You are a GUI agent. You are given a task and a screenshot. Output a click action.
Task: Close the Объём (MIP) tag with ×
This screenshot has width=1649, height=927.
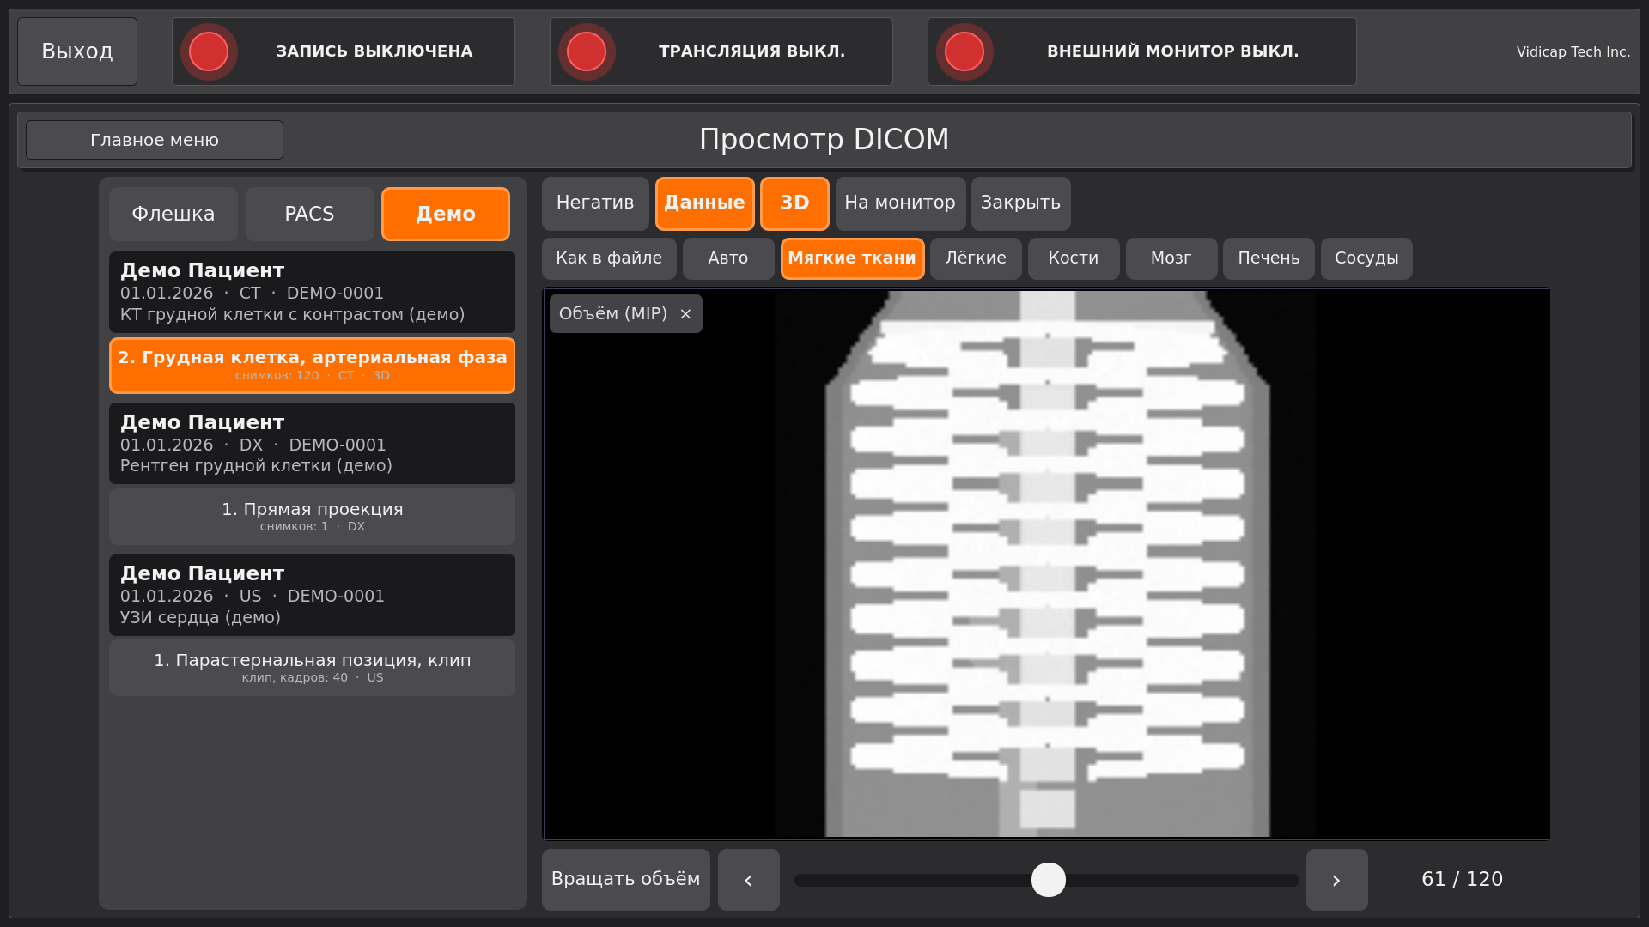click(x=685, y=314)
